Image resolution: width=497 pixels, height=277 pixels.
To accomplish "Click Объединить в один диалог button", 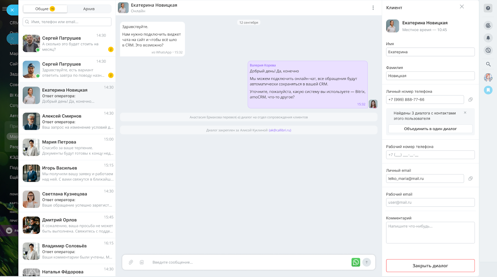I will tap(430, 129).
